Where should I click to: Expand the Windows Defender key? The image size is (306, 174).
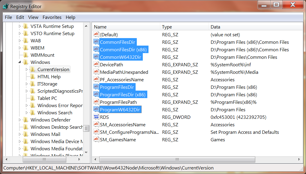tap(20, 120)
